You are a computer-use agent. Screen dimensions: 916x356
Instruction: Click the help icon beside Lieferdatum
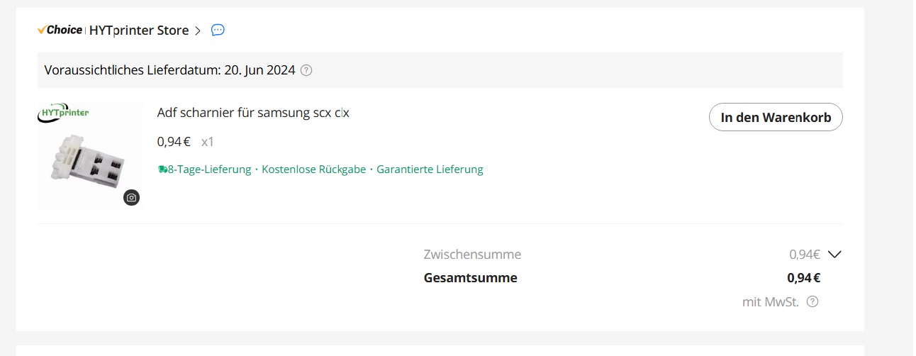306,70
